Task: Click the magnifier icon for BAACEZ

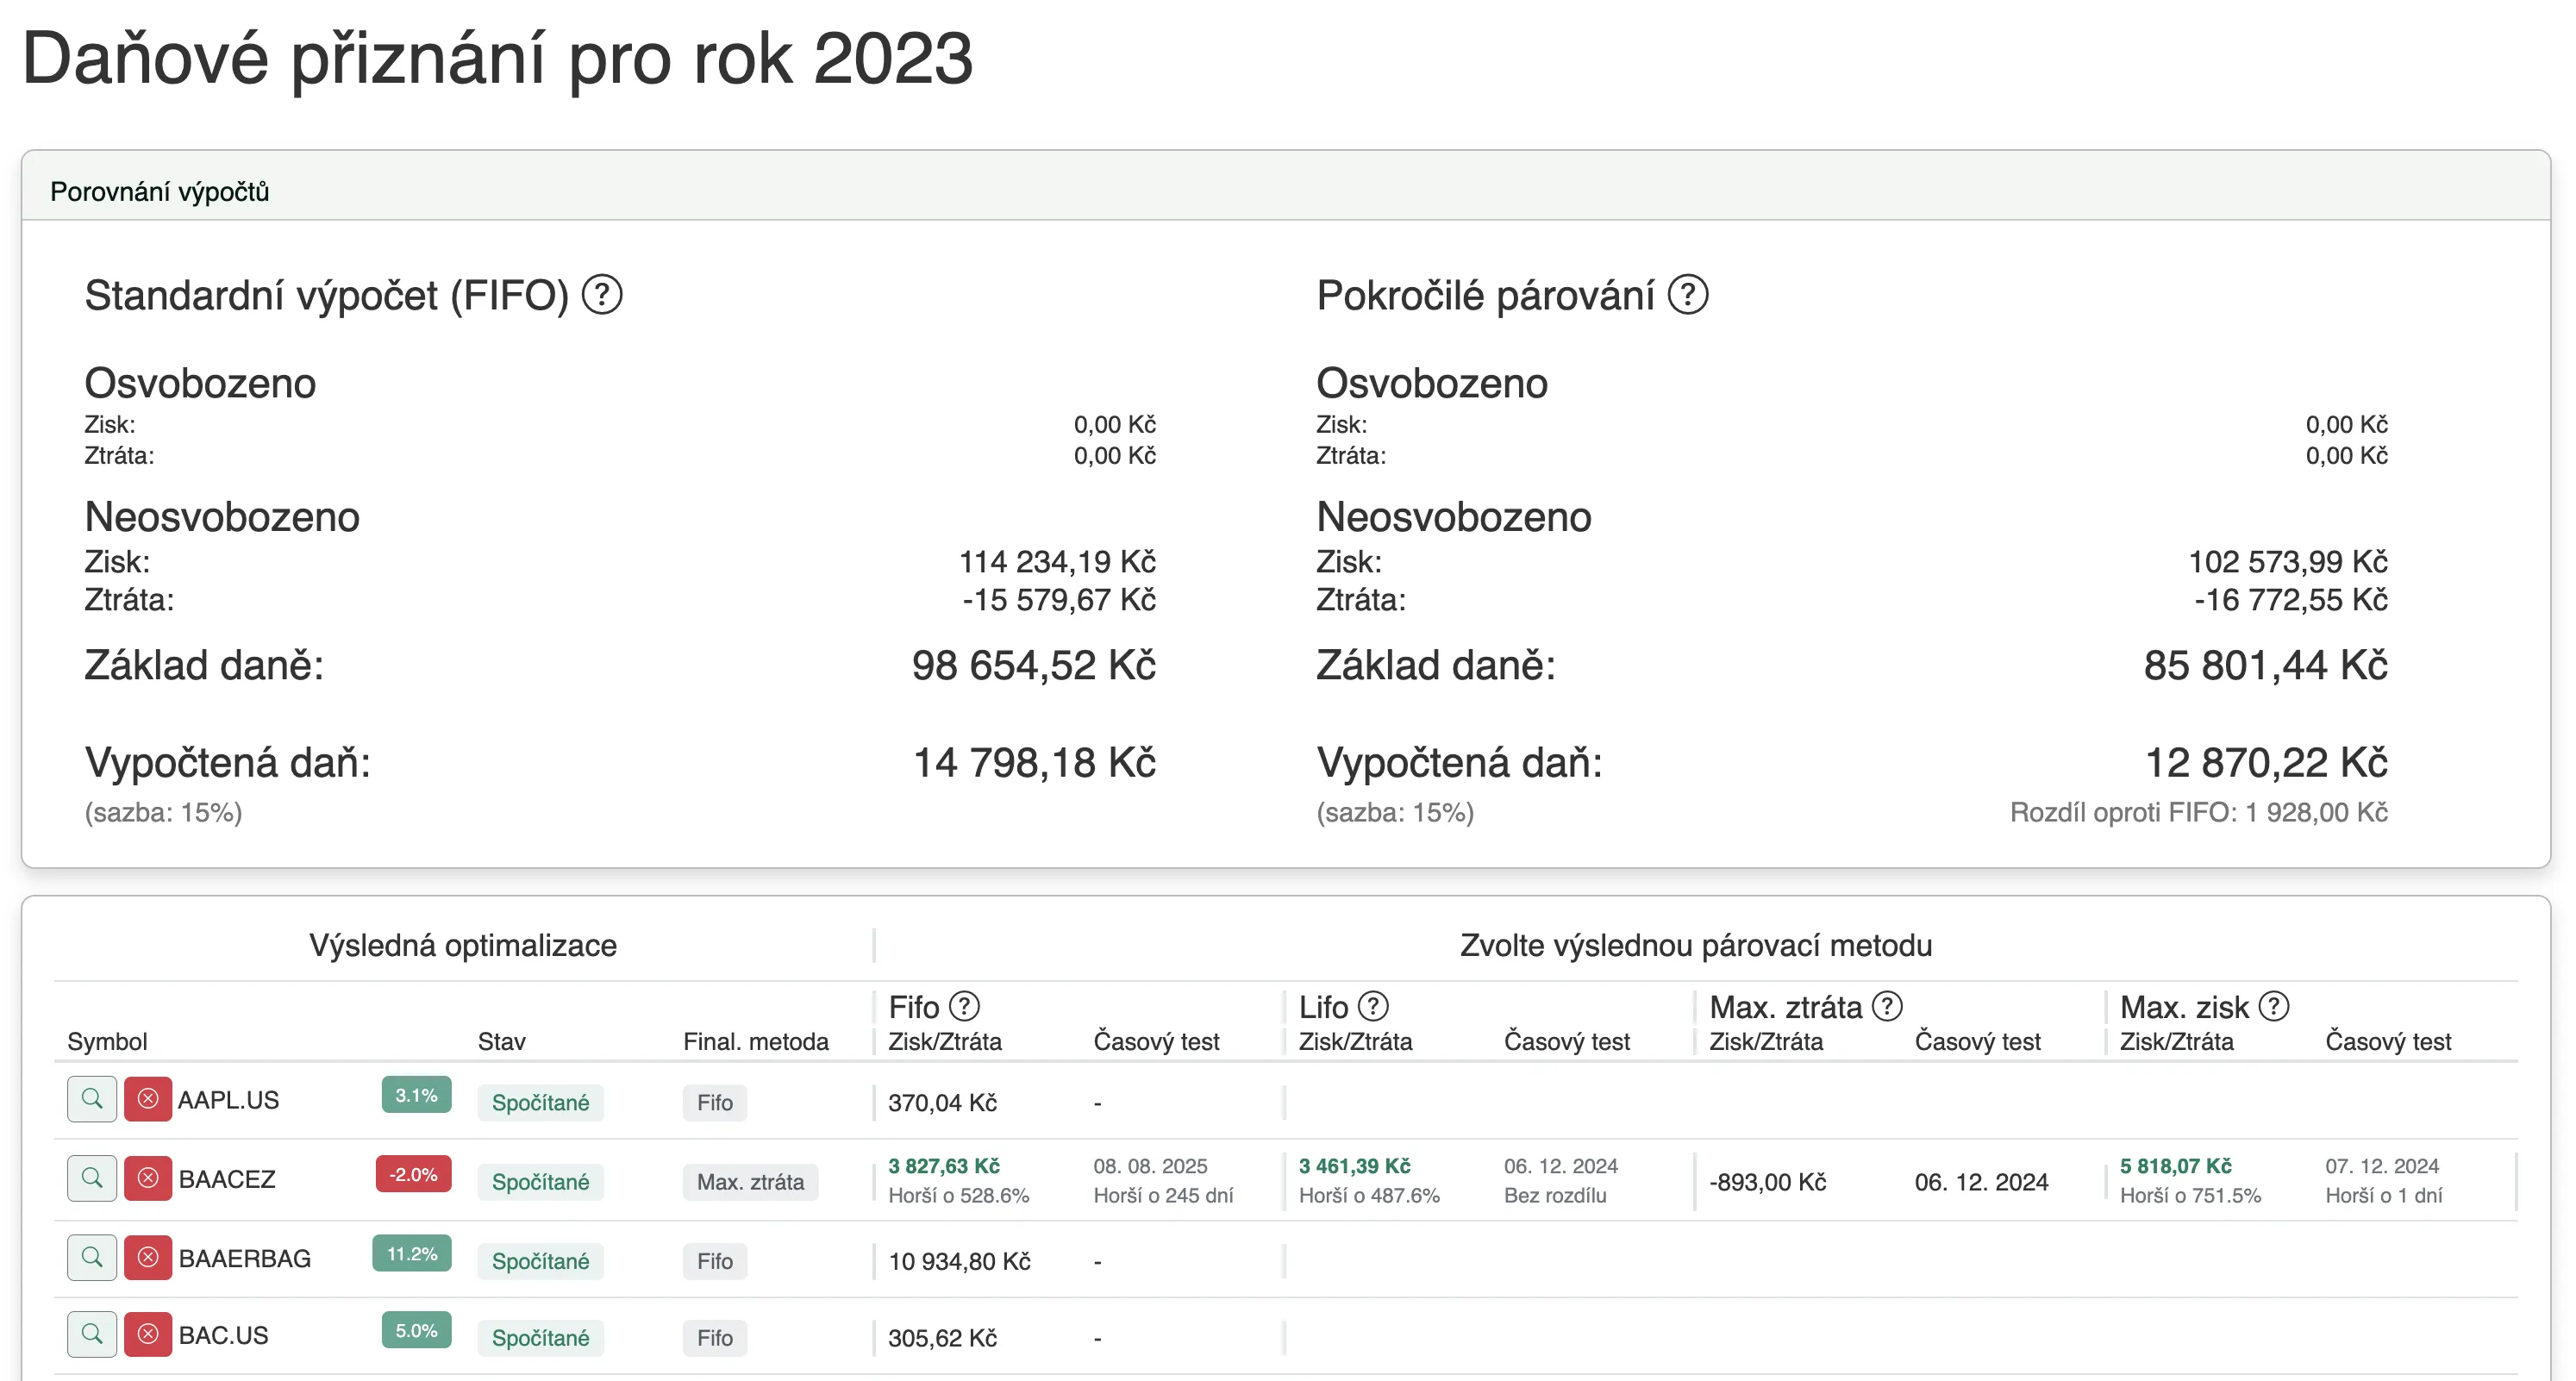Action: point(92,1178)
